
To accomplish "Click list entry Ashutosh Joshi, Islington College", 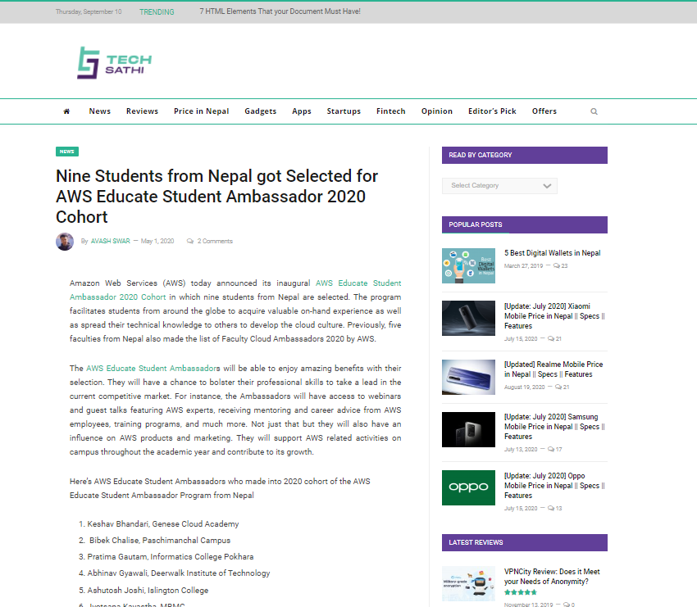I will click(148, 590).
